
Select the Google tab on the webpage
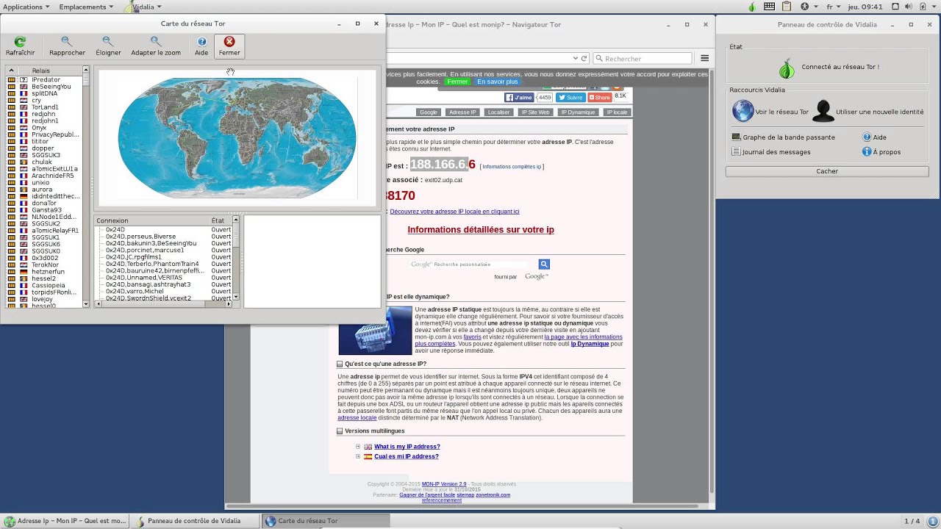429,112
